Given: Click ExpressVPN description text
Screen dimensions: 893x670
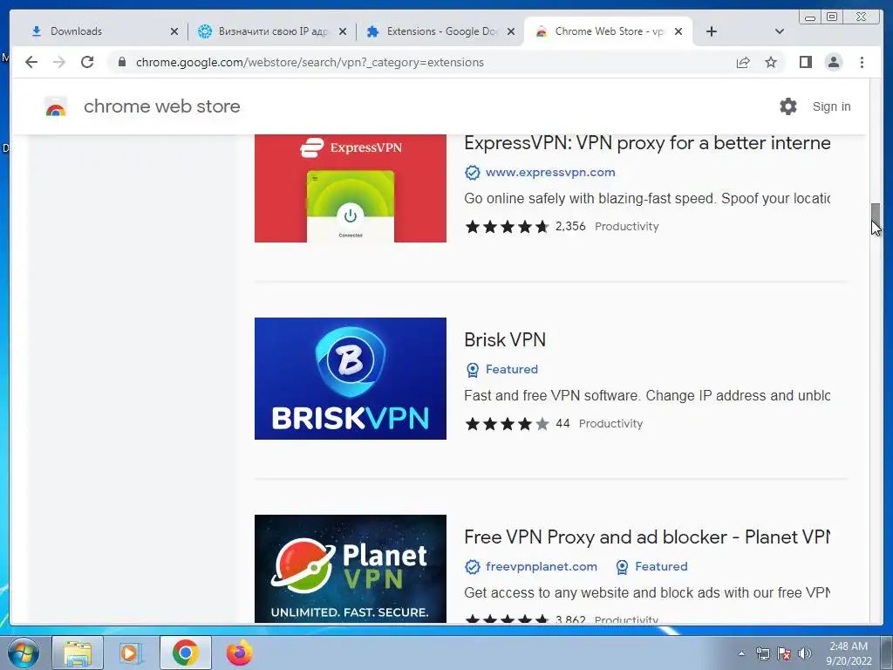Looking at the screenshot, I should tap(647, 198).
